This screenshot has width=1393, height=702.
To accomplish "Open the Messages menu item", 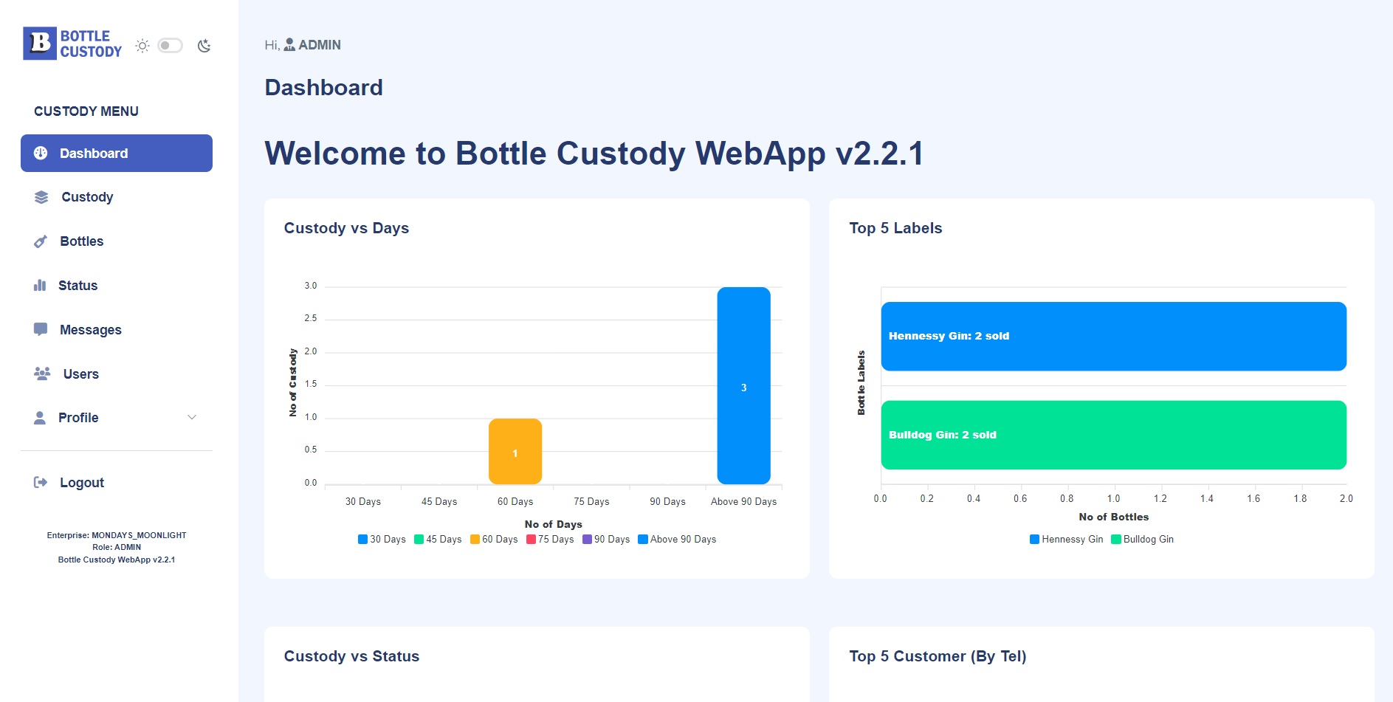I will 90,330.
